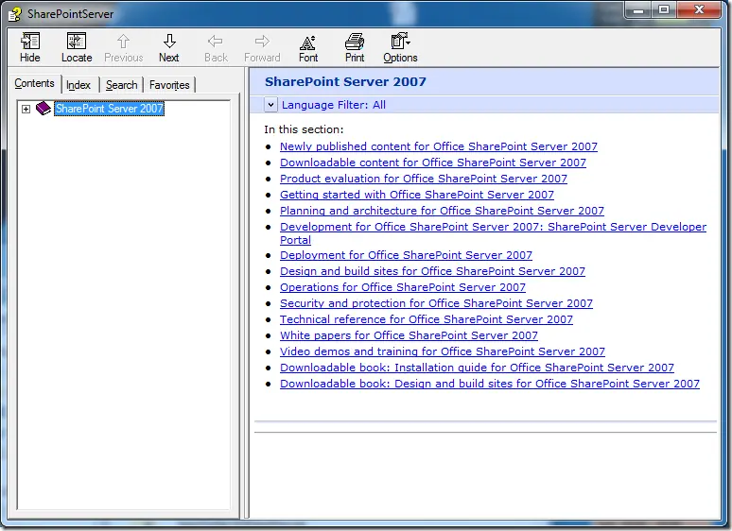Maximize the SharePointServer window
The width and height of the screenshot is (732, 531).
pyautogui.click(x=664, y=10)
